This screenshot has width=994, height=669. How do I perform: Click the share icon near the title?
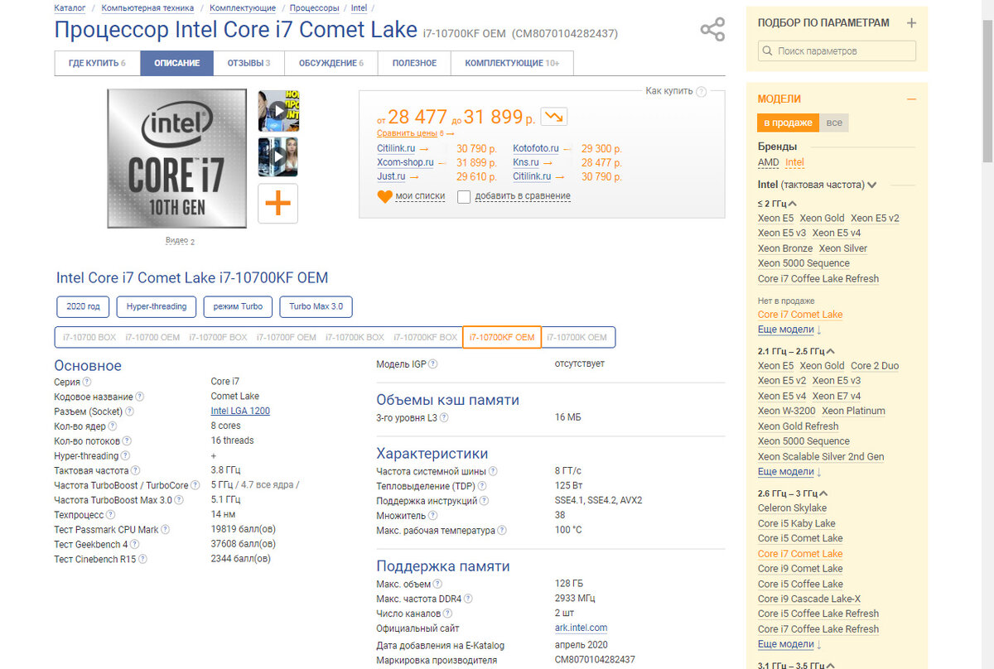pyautogui.click(x=712, y=30)
